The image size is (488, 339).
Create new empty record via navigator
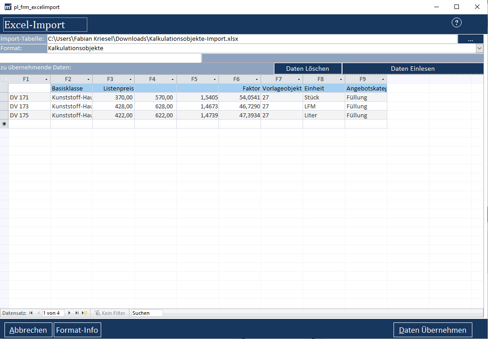tap(85, 313)
